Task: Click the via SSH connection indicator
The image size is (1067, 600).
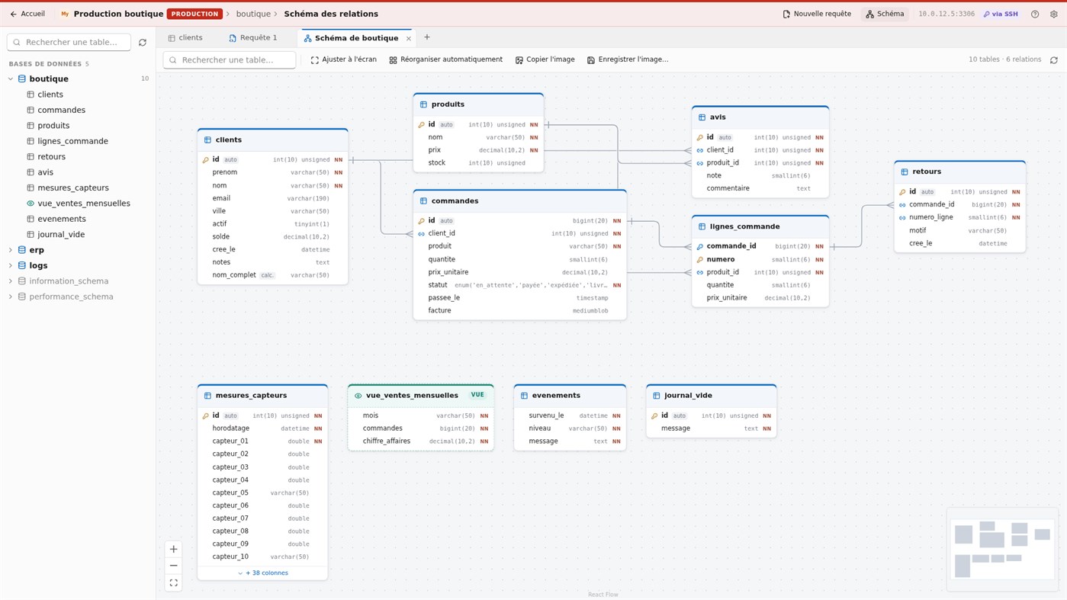Action: (x=1001, y=14)
